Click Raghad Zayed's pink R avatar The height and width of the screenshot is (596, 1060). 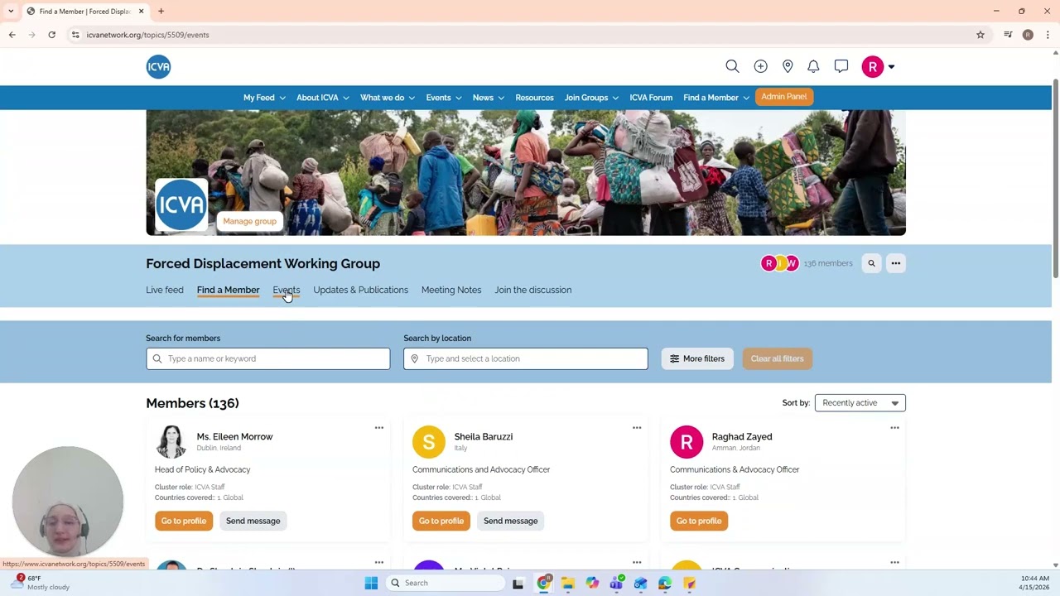687,442
